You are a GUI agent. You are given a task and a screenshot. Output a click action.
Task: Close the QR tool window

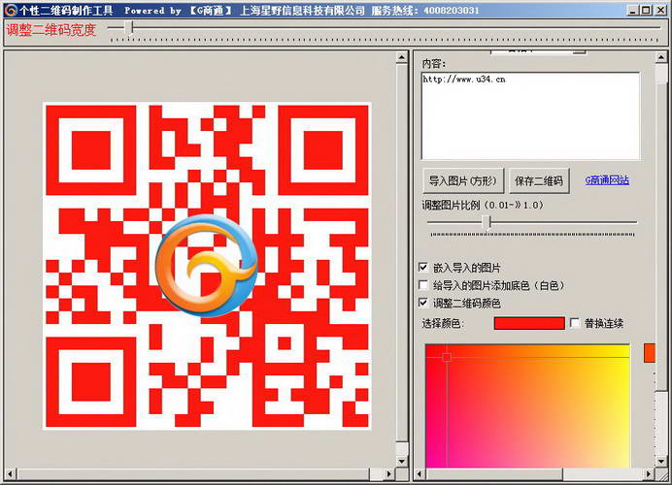[660, 10]
